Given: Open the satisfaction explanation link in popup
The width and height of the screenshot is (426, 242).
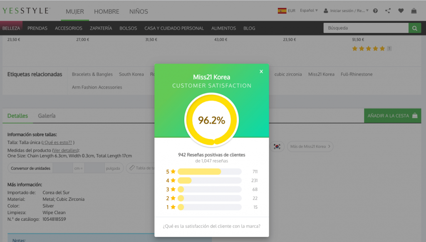Looking at the screenshot, I should (211, 226).
